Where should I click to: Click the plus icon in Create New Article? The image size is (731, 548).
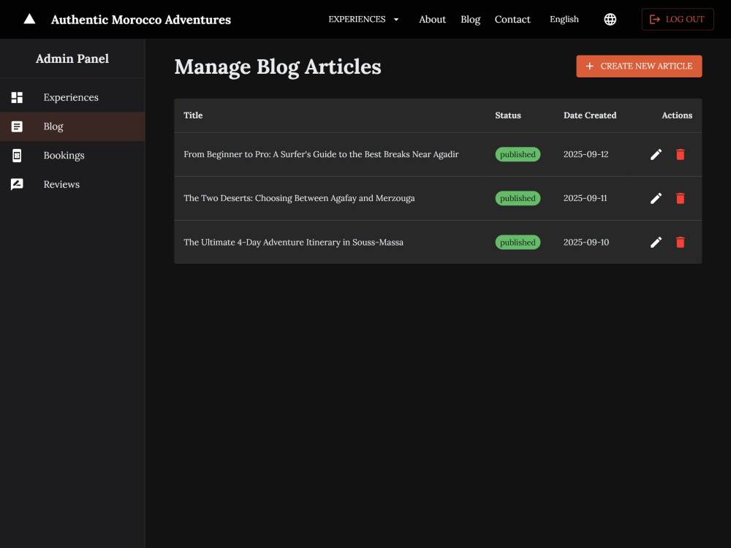pyautogui.click(x=589, y=66)
